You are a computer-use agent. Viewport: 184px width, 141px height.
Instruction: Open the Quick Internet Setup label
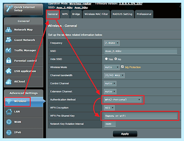[x=25, y=9]
